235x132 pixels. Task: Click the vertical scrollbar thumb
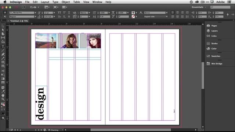coord(203,76)
